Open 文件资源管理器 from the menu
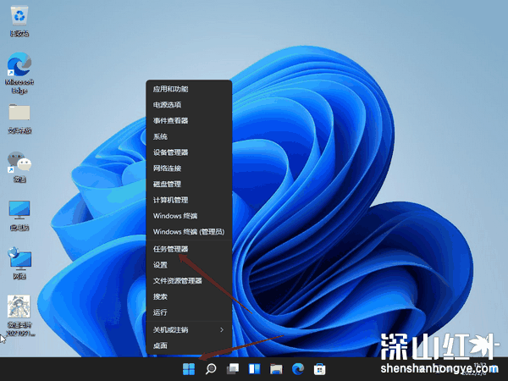The height and width of the screenshot is (381, 508). pyautogui.click(x=189, y=280)
